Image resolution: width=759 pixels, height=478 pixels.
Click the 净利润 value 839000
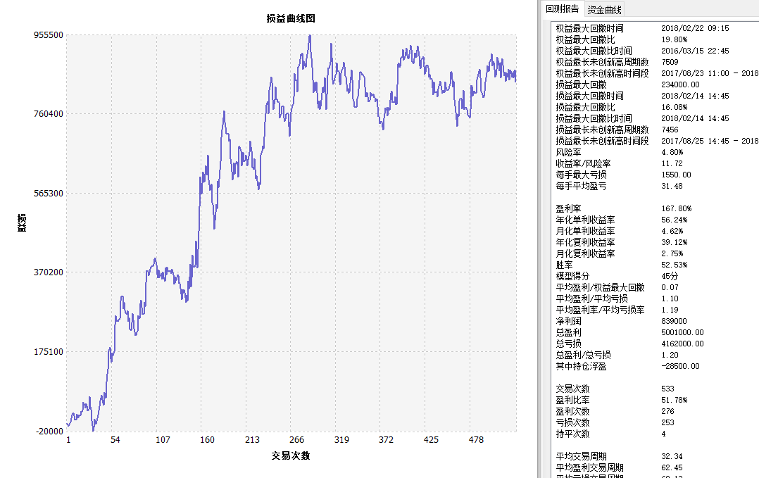(675, 321)
